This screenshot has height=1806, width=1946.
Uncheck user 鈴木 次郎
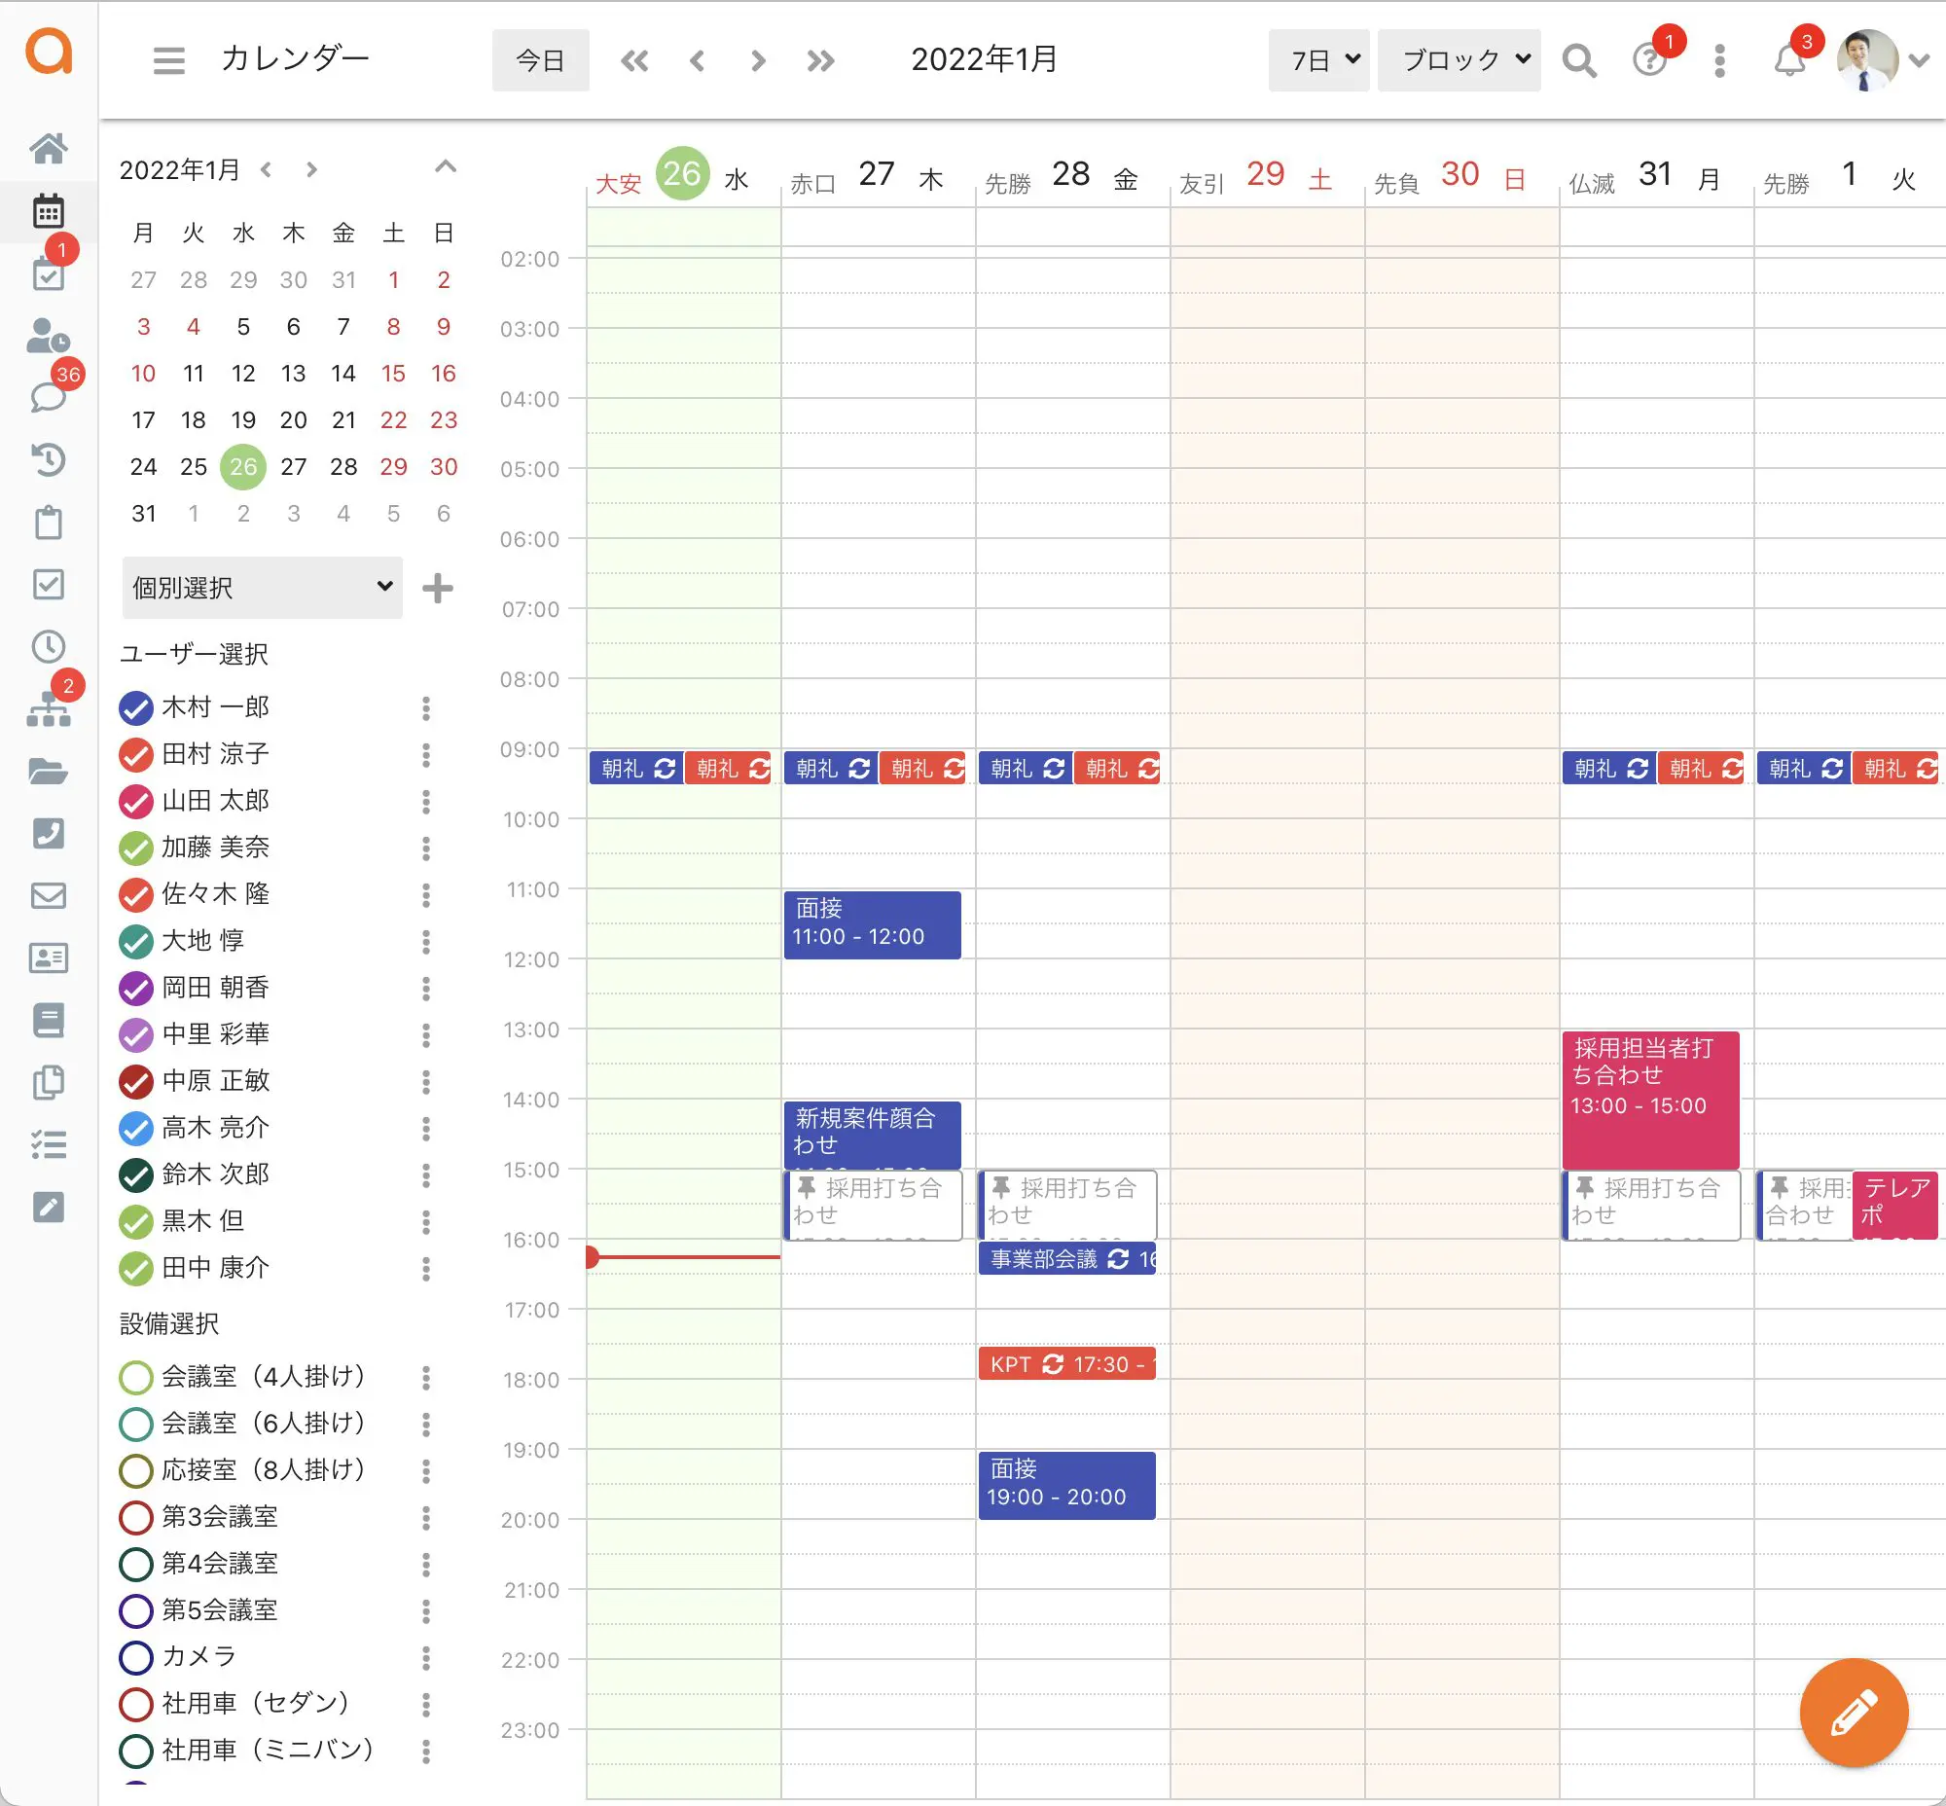click(136, 1174)
